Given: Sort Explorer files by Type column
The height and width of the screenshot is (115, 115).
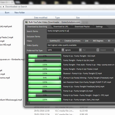Looking at the screenshot, I should 57,18.
